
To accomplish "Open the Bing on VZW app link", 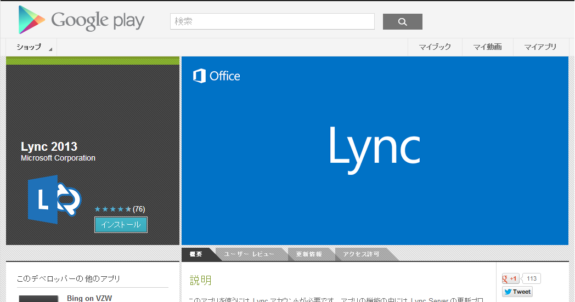I will [89, 298].
